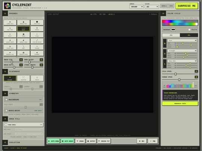This screenshot has width=202, height=151.
Task: Select the Ribbon brush
Action: [37, 29]
